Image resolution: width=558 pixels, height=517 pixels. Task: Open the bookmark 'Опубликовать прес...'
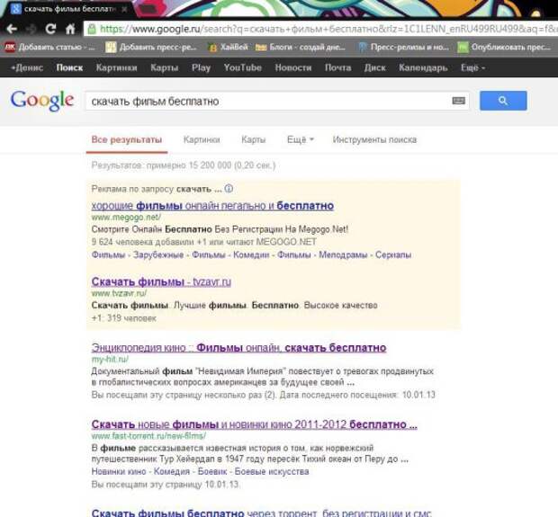(504, 47)
